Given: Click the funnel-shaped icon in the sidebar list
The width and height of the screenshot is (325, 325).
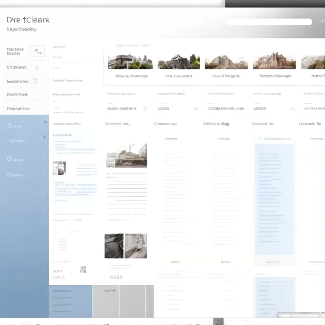Looking at the screenshot, I should (36, 67).
